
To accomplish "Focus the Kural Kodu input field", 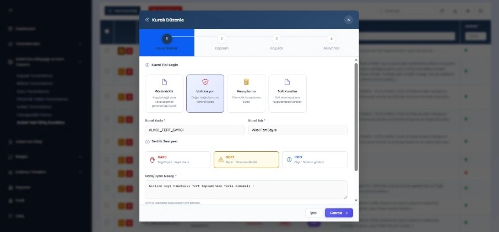I will click(194, 130).
